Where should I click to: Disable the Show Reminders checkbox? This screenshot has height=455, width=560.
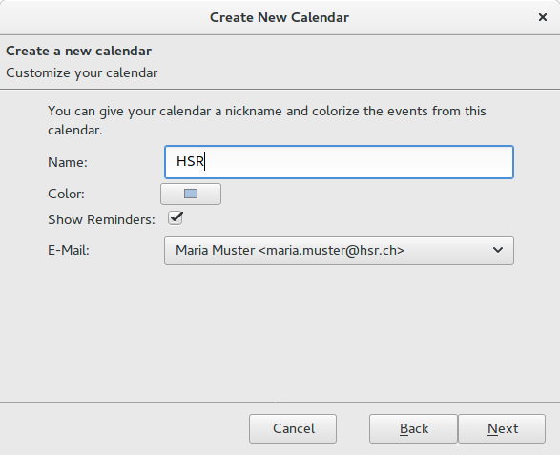[x=176, y=218]
